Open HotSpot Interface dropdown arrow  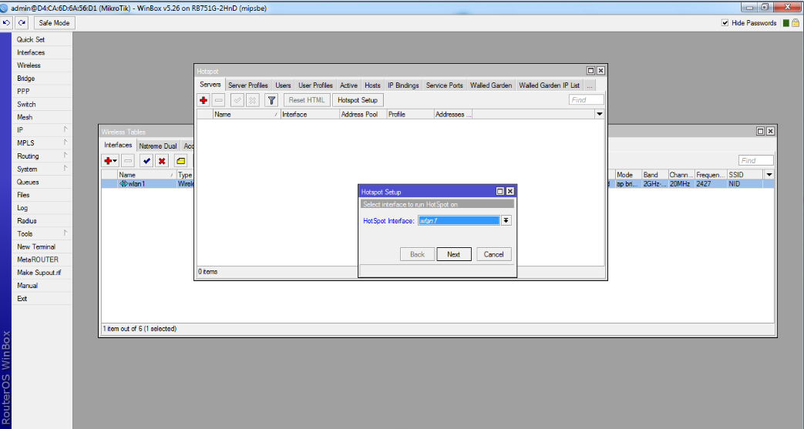tap(506, 220)
